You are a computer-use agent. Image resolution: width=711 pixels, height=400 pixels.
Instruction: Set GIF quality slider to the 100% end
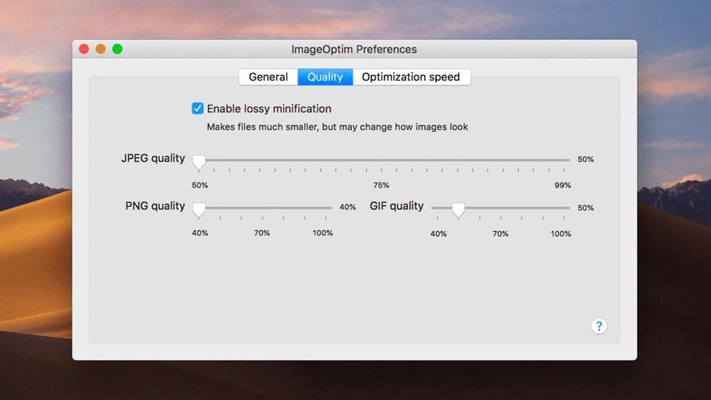563,208
